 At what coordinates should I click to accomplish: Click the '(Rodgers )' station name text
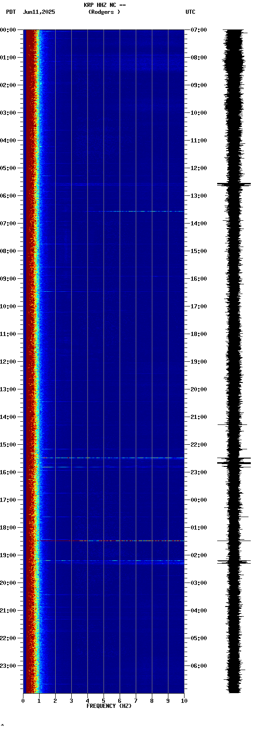point(104,12)
